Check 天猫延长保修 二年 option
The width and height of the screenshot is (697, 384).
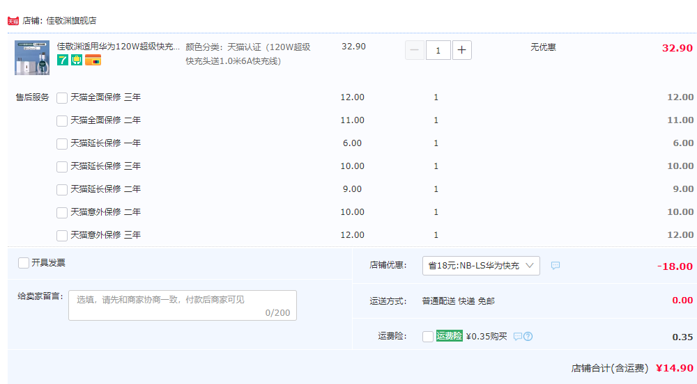coord(62,190)
